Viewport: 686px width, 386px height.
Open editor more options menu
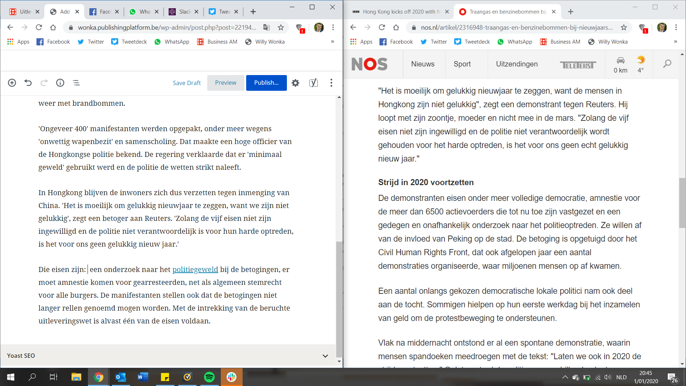pyautogui.click(x=331, y=83)
